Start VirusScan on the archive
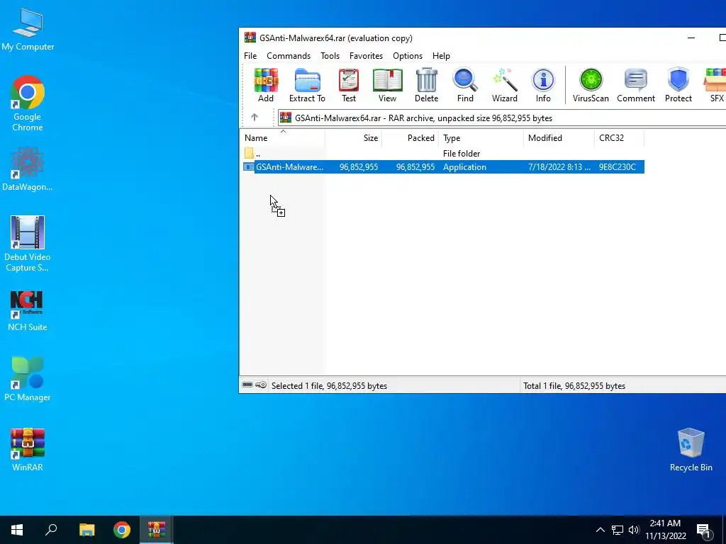This screenshot has width=726, height=544. [591, 85]
